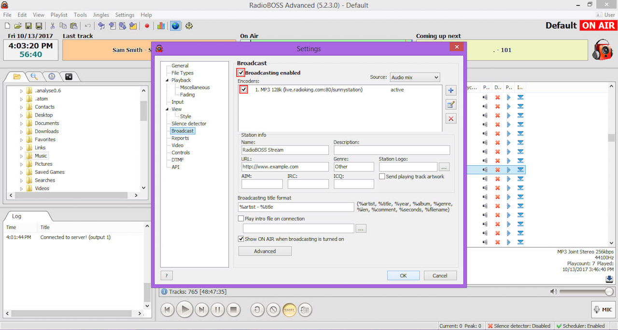Pause playback

point(218,310)
